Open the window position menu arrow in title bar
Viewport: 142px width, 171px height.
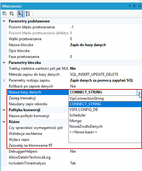click(x=130, y=6)
